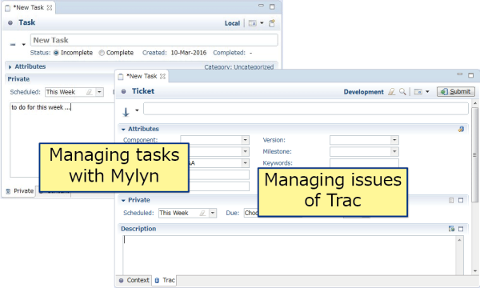This screenshot has width=480, height=288.
Task: Maximize the Ticket editor pane
Action: point(471,75)
